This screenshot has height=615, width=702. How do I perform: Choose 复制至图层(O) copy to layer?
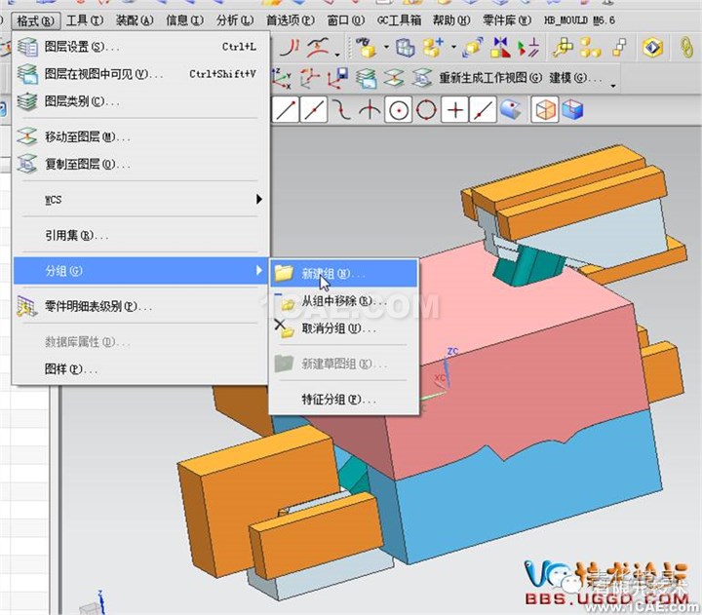click(140, 165)
